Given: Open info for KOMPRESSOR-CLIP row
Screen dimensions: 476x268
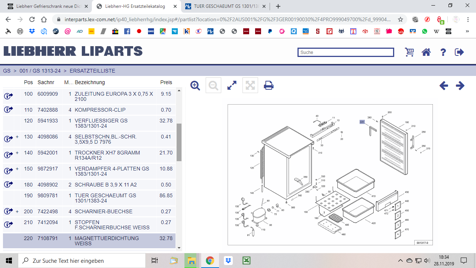Looking at the screenshot, I should 8,109.
